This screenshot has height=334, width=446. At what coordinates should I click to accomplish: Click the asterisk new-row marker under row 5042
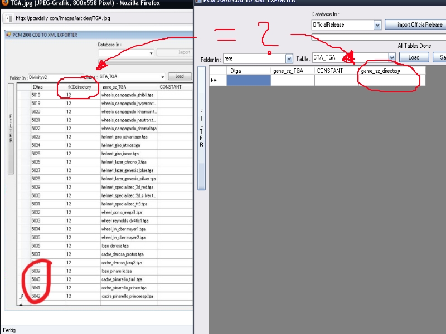(x=21, y=304)
